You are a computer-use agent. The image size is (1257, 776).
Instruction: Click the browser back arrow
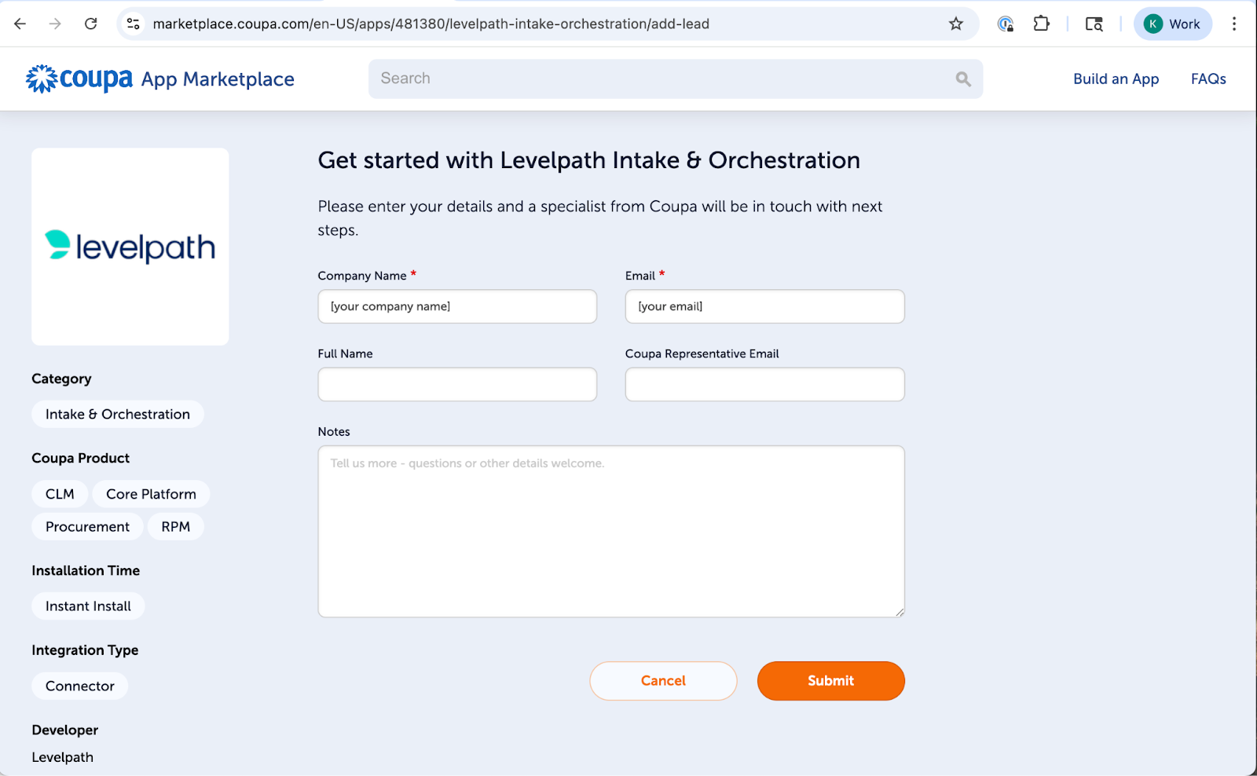click(x=20, y=24)
